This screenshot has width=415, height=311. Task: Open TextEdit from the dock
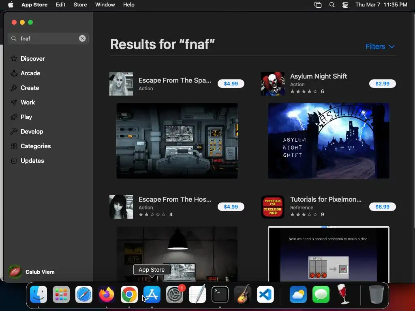pyautogui.click(x=197, y=294)
